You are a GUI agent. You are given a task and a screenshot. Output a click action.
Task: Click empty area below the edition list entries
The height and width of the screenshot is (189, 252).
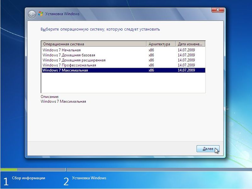click(123, 83)
